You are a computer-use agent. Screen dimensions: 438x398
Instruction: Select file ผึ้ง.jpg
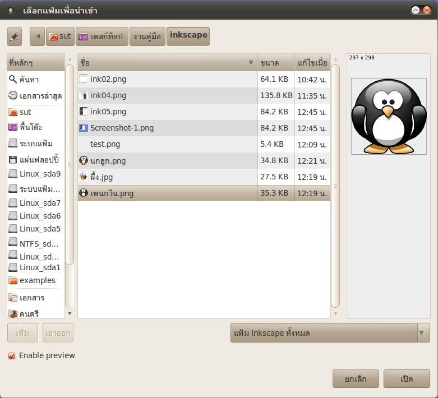coord(204,177)
